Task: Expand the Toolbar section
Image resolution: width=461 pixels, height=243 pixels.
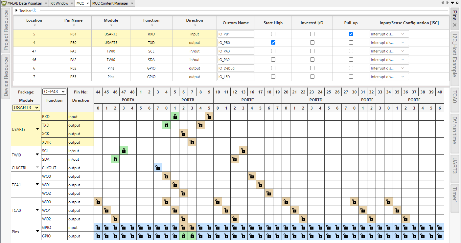Action: 17,10
